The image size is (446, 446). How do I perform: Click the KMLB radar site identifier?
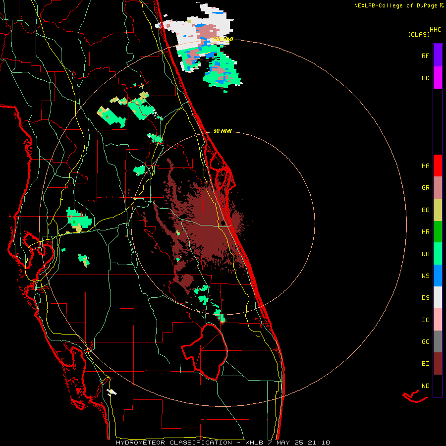[x=255, y=443]
